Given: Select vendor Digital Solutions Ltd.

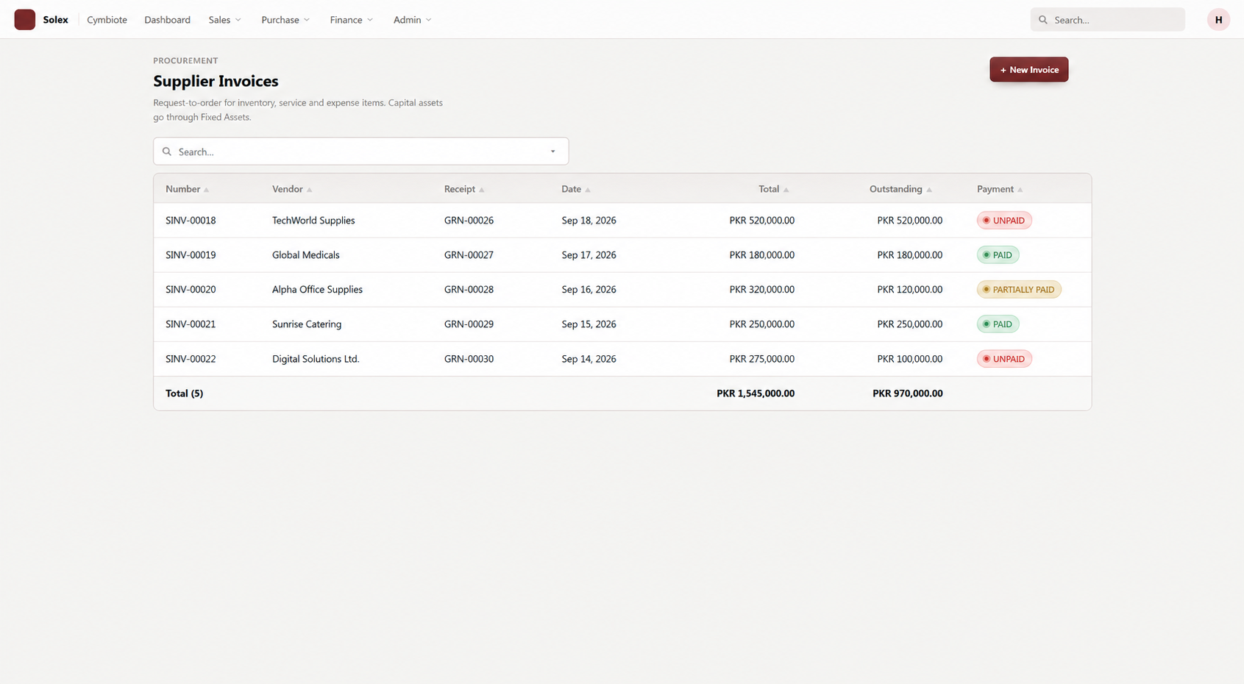Looking at the screenshot, I should (x=316, y=359).
